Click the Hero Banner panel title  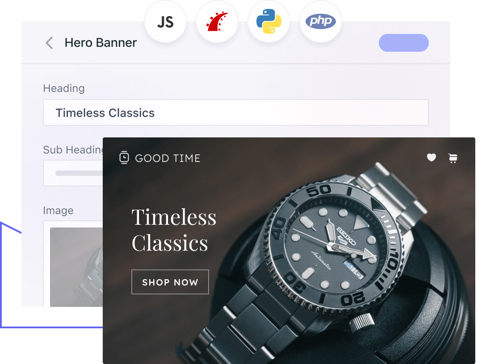(x=101, y=43)
